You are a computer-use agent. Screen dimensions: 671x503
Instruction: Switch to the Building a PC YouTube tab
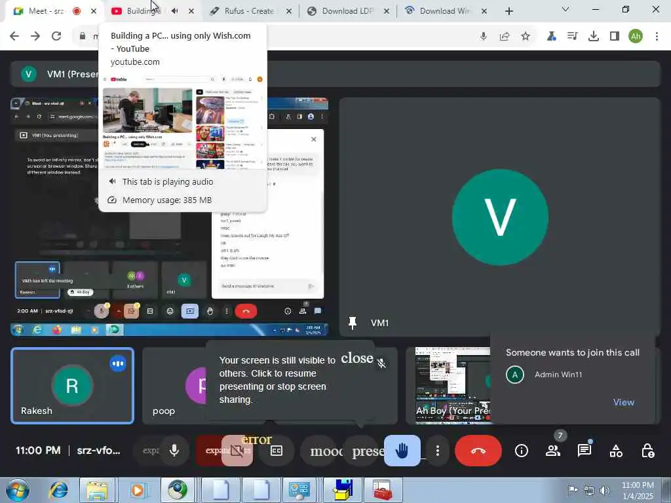(144, 11)
